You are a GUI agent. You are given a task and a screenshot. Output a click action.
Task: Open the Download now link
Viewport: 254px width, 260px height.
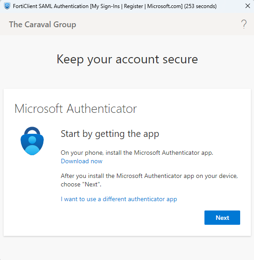[82, 161]
